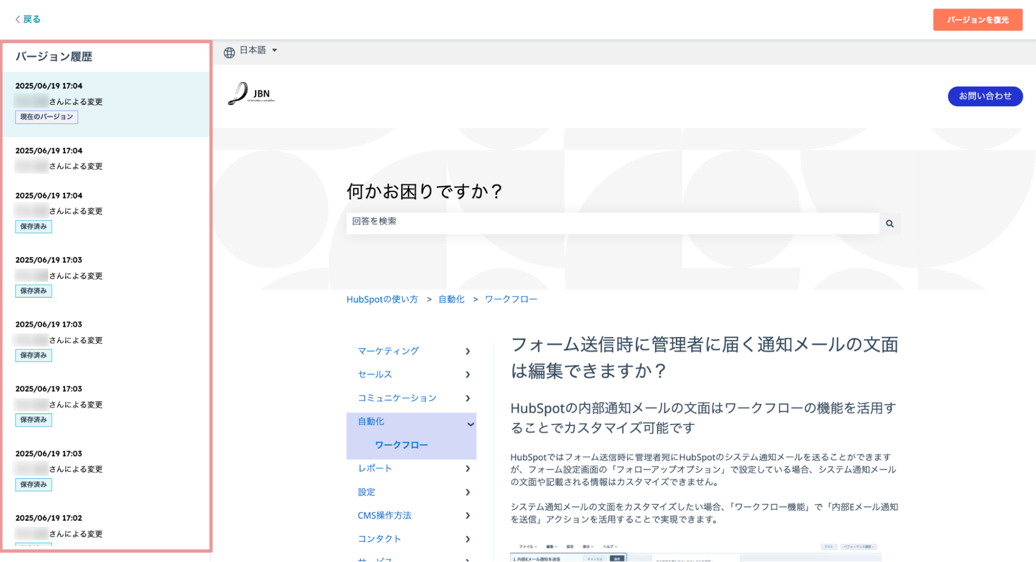Open the 自動化 breadcrumb link
This screenshot has height=562, width=1036.
pyautogui.click(x=451, y=299)
